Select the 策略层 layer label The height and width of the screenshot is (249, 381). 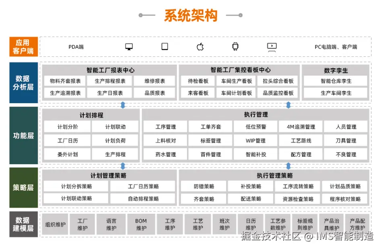[24, 188]
